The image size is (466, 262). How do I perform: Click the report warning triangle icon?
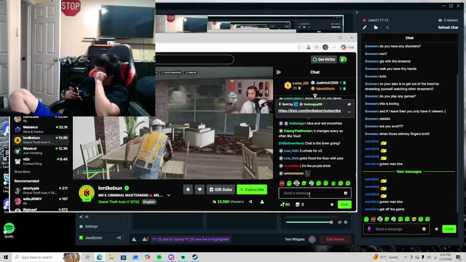262,202
